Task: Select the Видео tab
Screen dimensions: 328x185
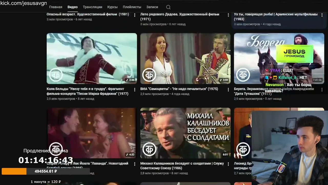Action: point(73,7)
